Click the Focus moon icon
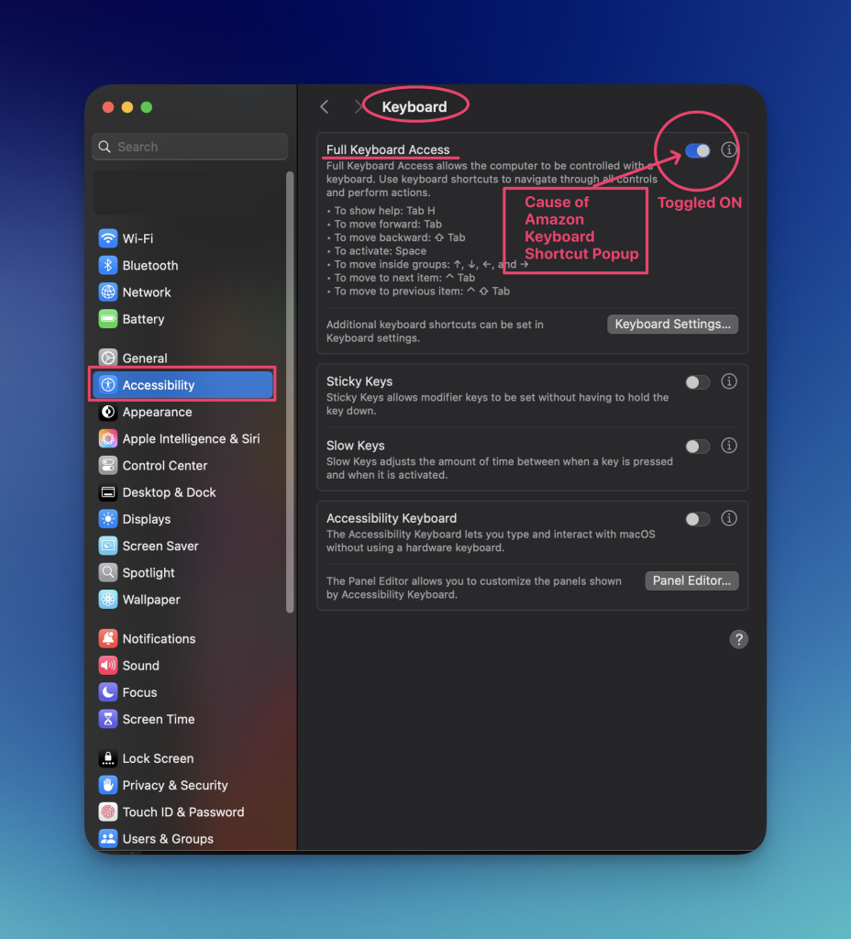The width and height of the screenshot is (851, 939). click(108, 692)
